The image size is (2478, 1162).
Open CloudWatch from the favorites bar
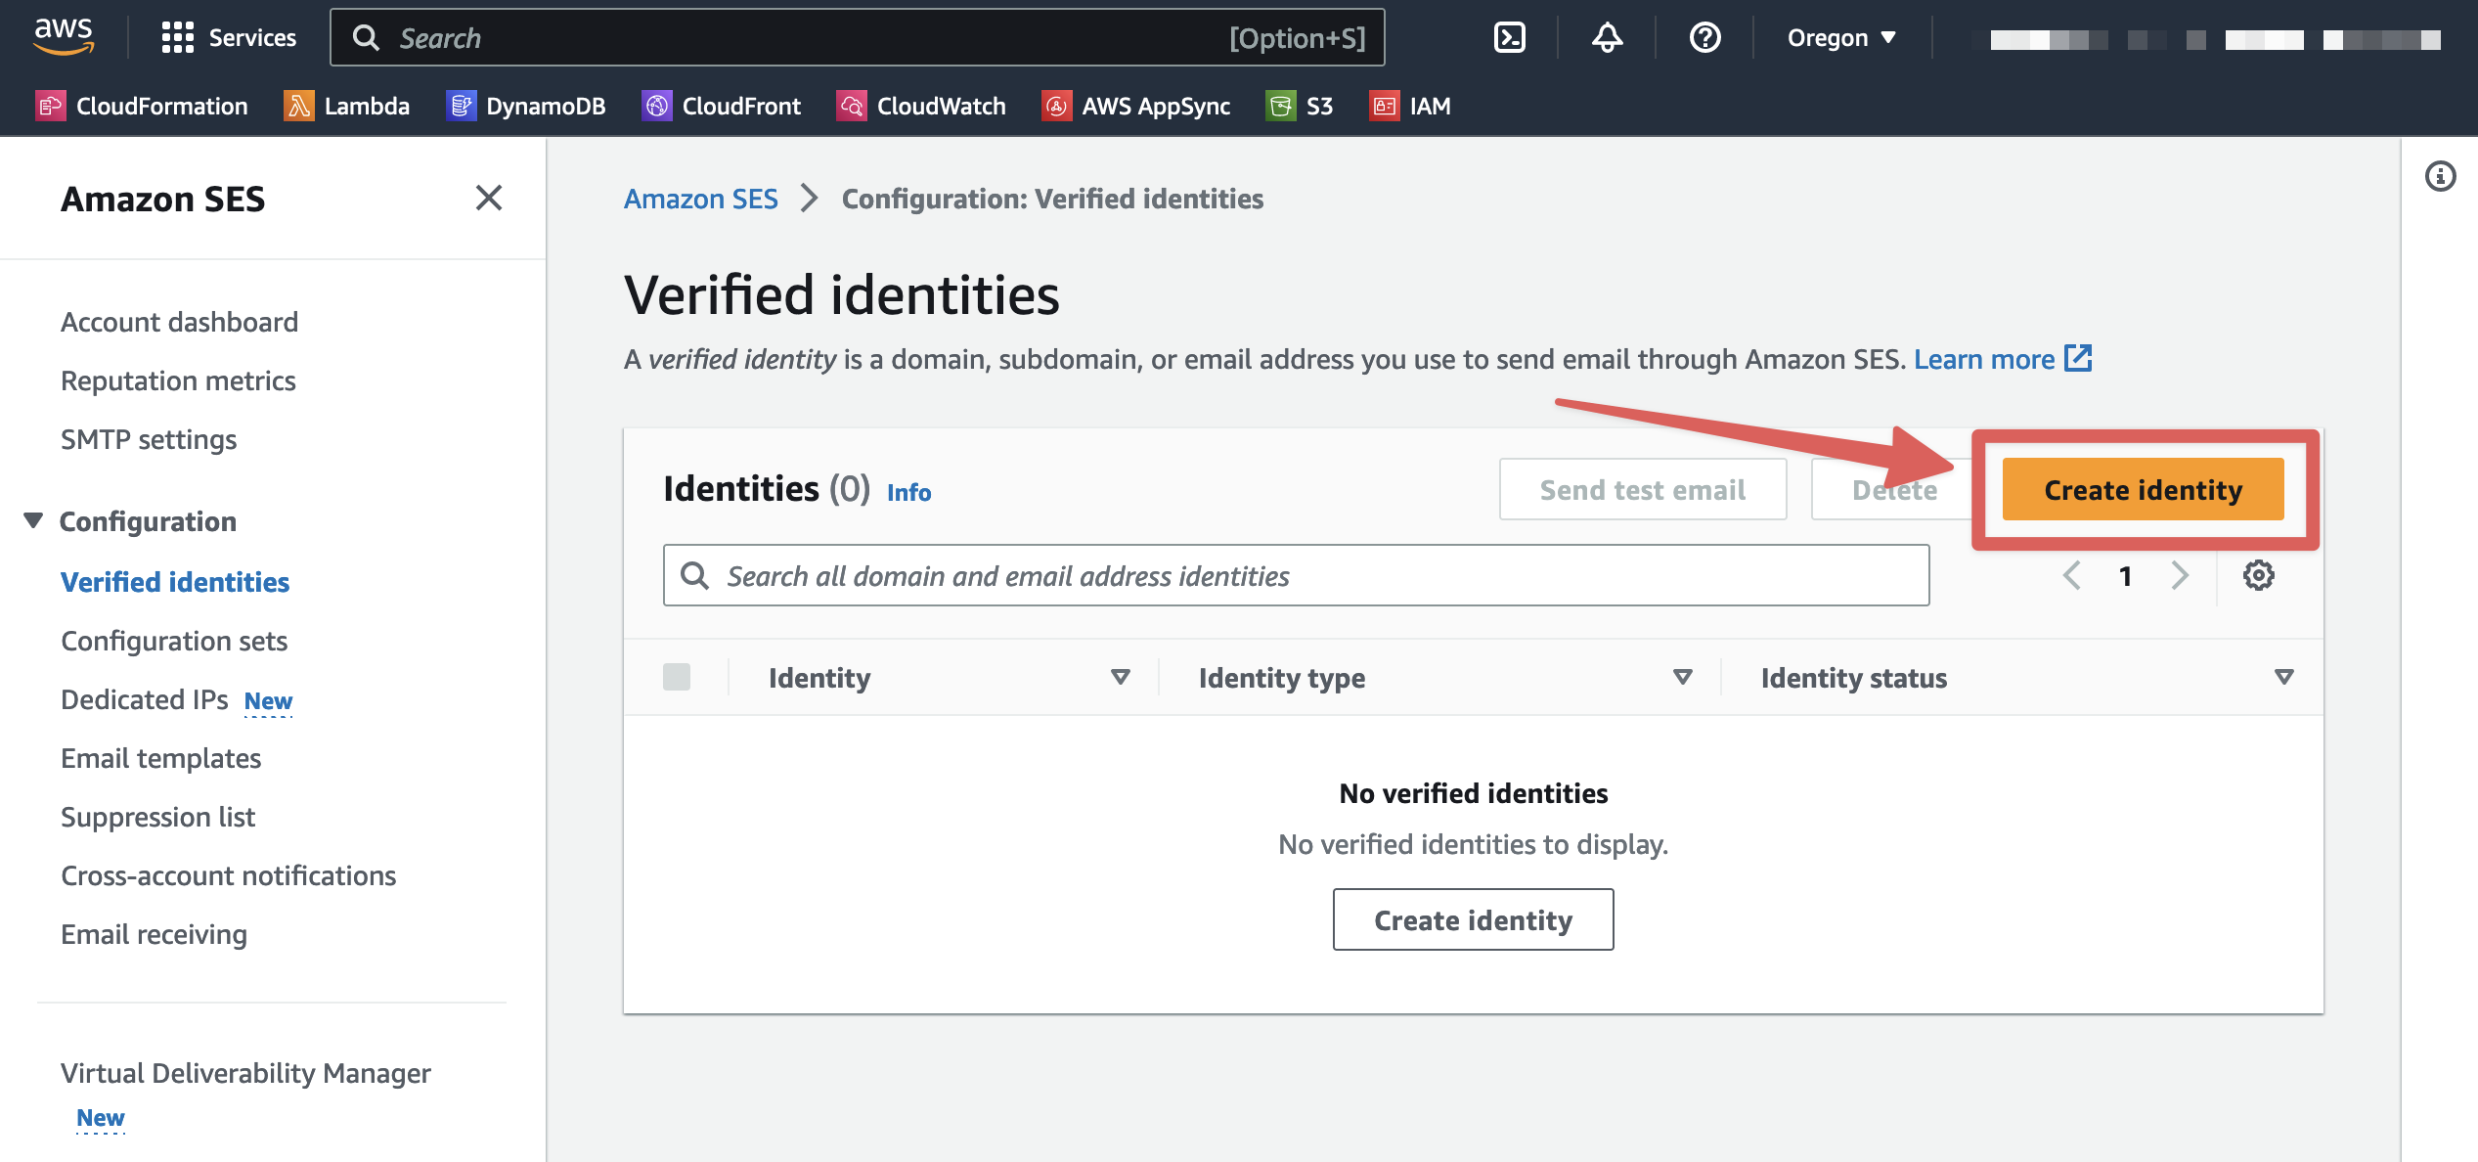coord(921,106)
